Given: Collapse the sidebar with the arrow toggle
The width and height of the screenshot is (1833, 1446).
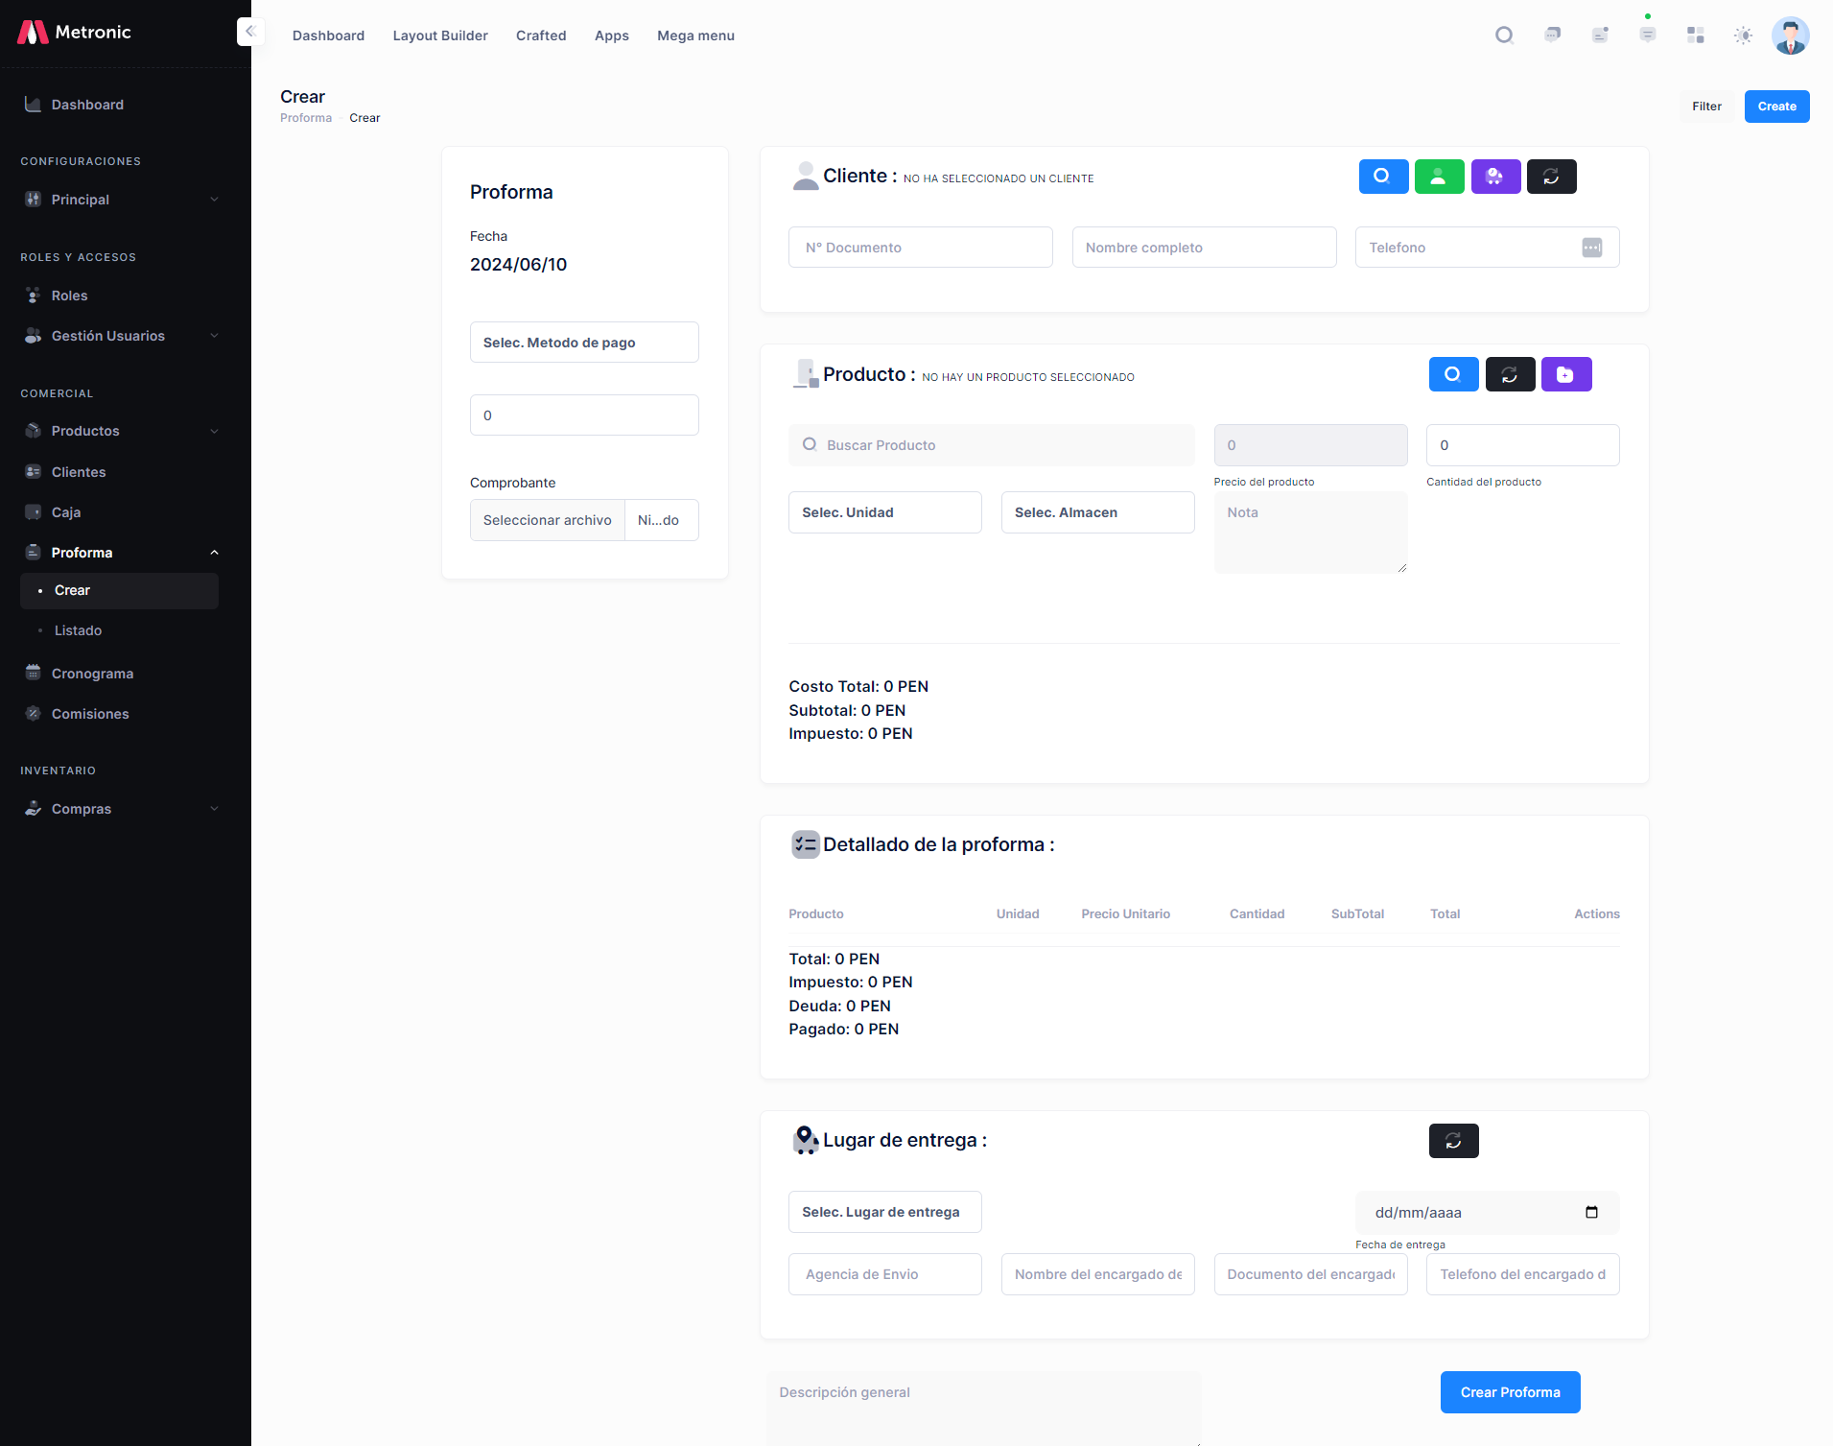Looking at the screenshot, I should pyautogui.click(x=249, y=32).
